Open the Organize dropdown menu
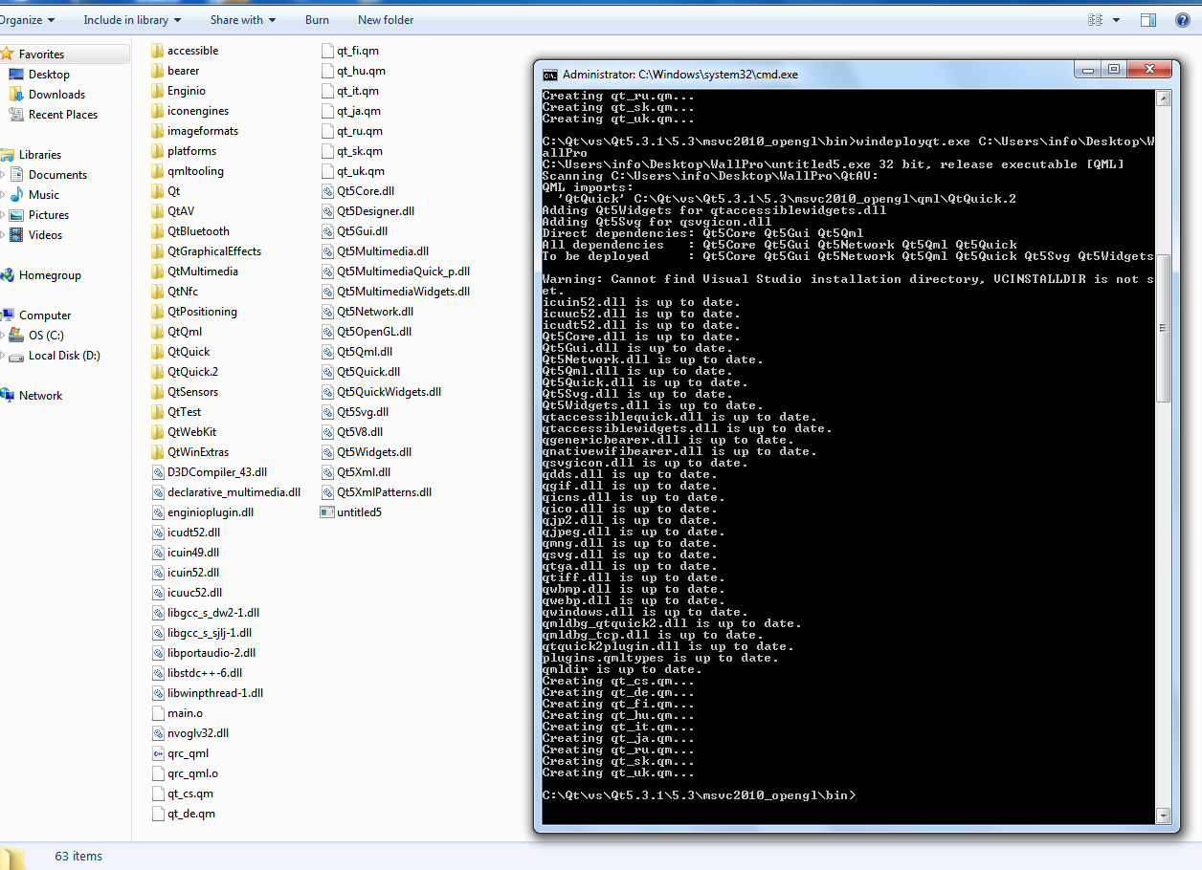The width and height of the screenshot is (1202, 870). (x=26, y=19)
